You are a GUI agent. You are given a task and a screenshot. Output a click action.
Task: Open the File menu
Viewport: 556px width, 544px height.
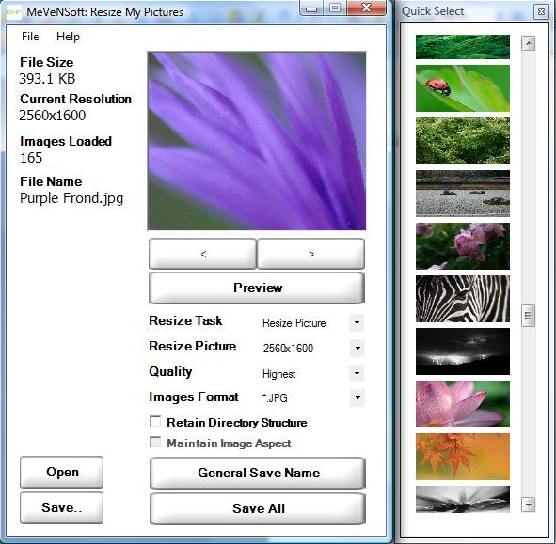click(30, 37)
